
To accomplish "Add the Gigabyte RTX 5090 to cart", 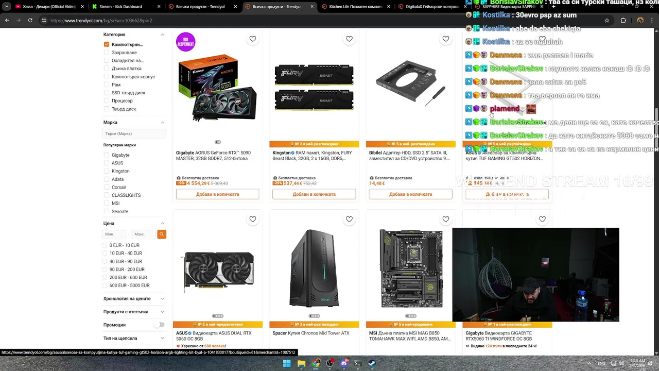I will click(x=218, y=194).
